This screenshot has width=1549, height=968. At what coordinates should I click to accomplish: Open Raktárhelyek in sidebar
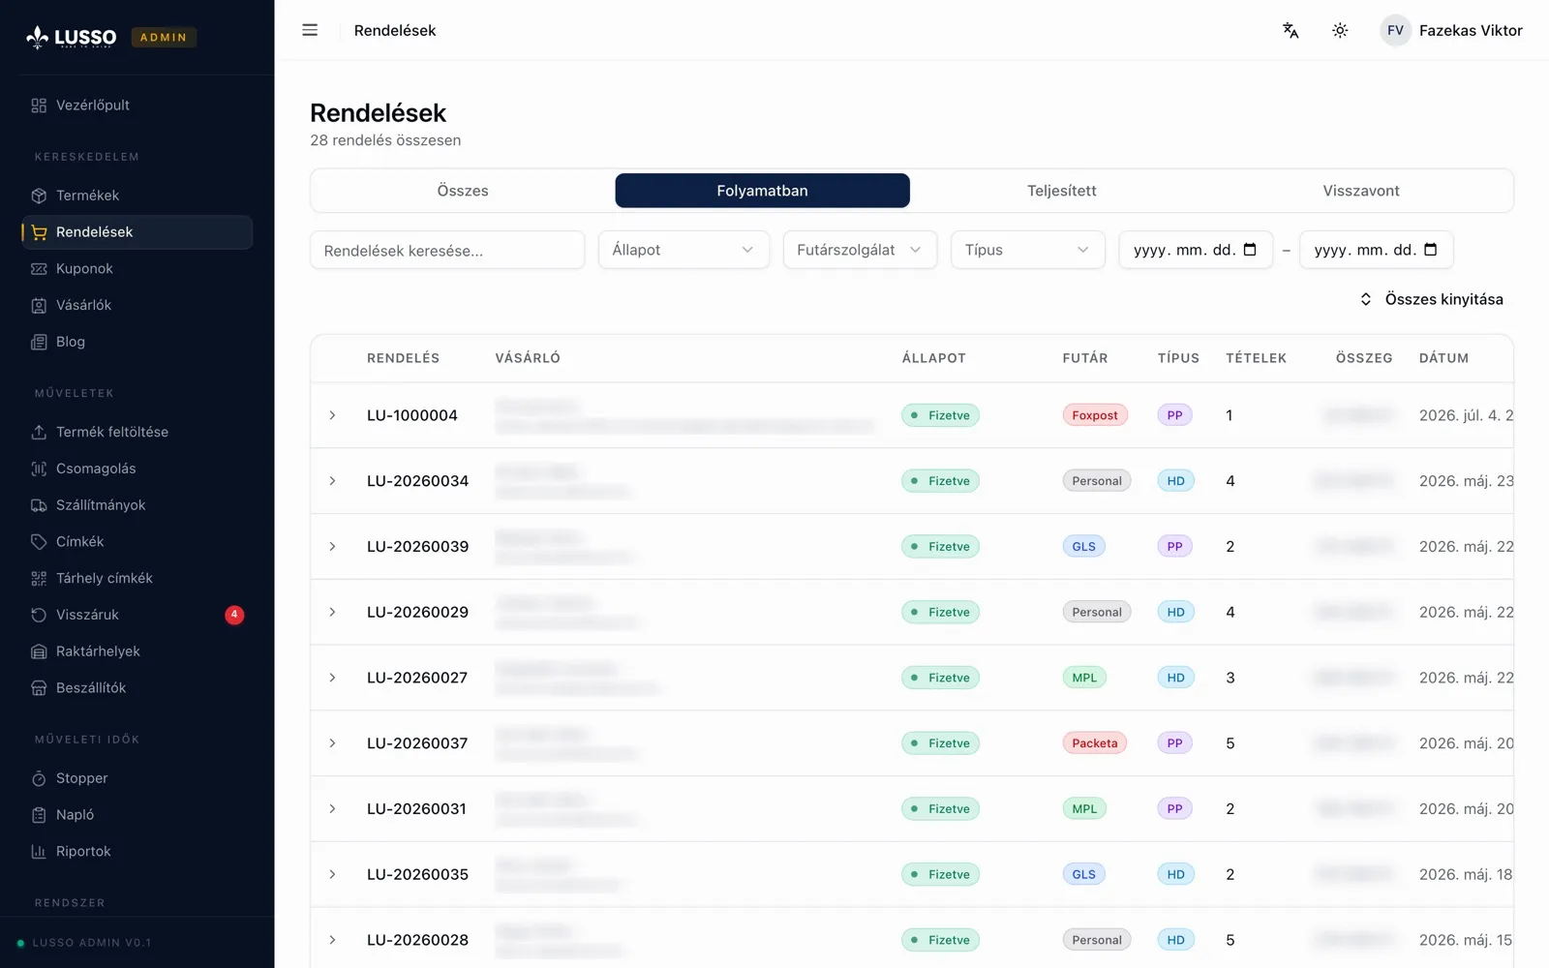(137, 651)
